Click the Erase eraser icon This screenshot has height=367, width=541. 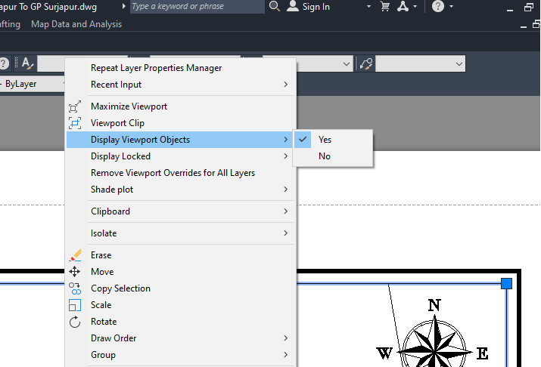[75, 255]
